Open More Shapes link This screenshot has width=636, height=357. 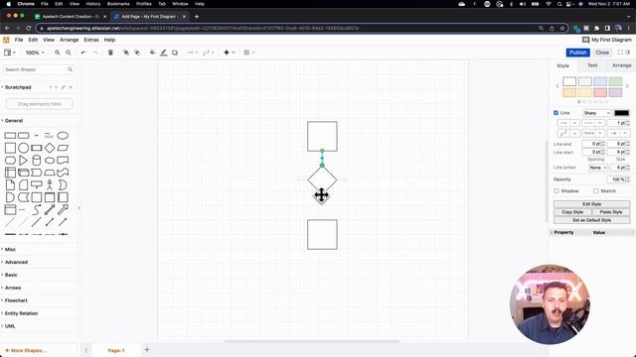tap(25, 350)
